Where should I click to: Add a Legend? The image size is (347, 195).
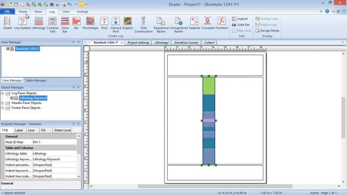click(240, 19)
